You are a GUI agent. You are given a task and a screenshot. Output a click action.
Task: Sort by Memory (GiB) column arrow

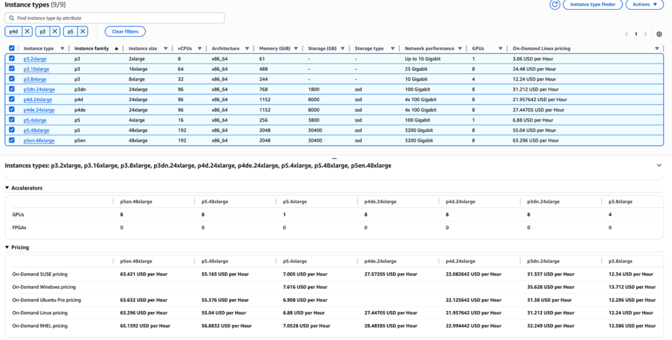[296, 49]
